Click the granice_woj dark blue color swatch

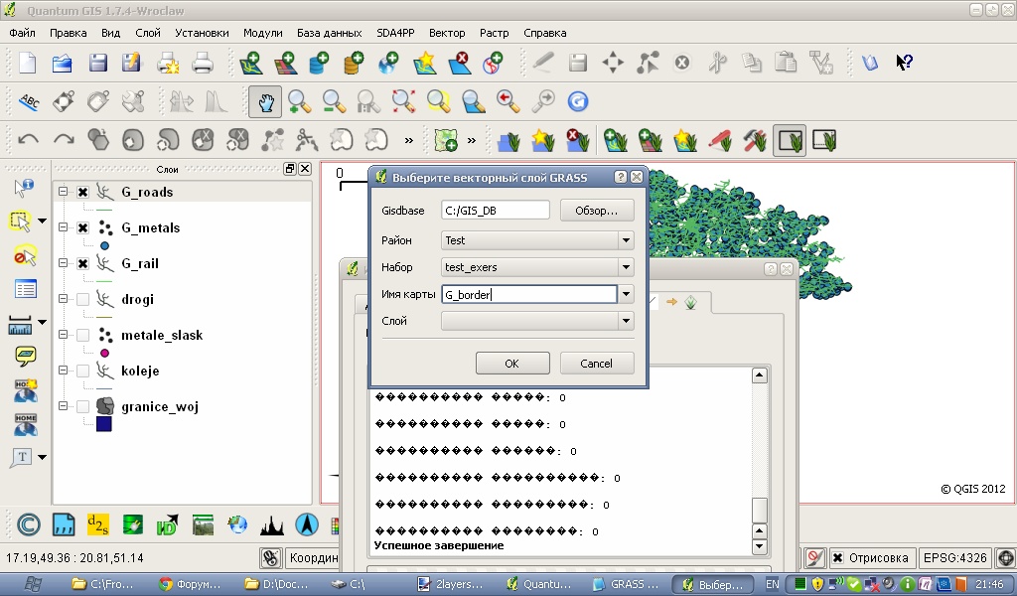104,424
